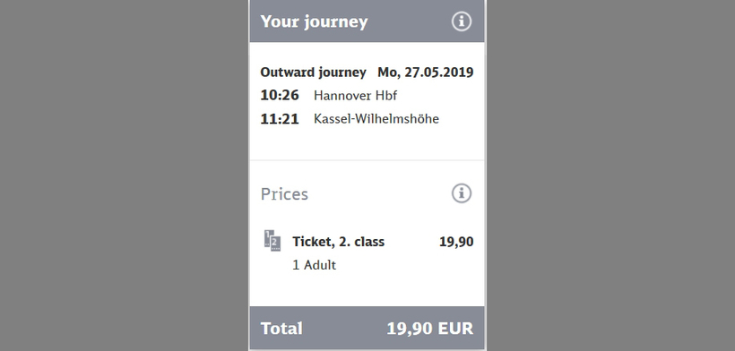735x351 pixels.
Task: Click the Hannover Hbf station name
Action: point(355,96)
